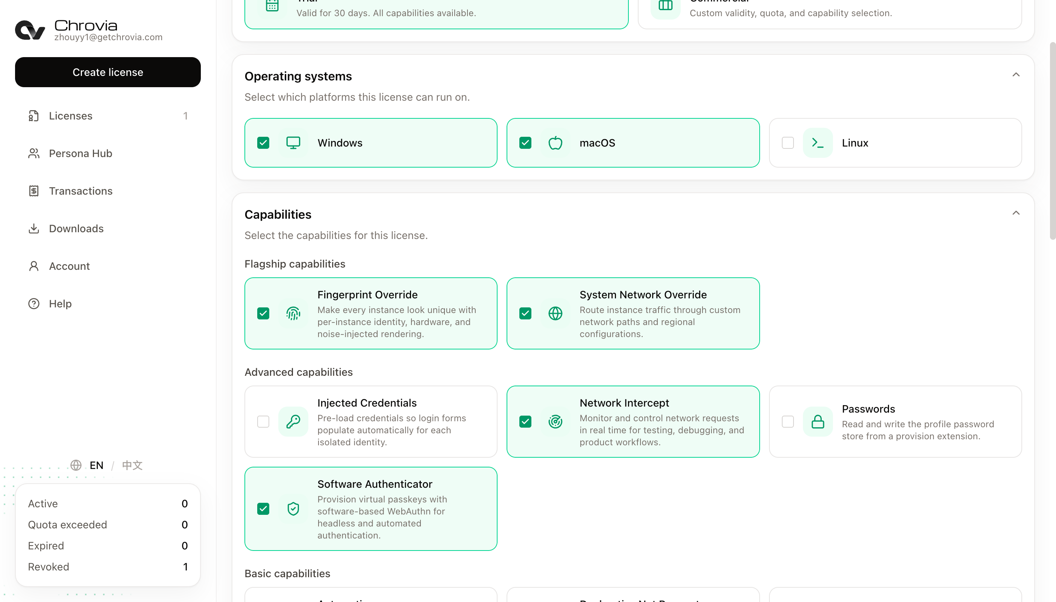The height and width of the screenshot is (602, 1056).
Task: Collapse the Capabilities section
Action: (x=1016, y=213)
